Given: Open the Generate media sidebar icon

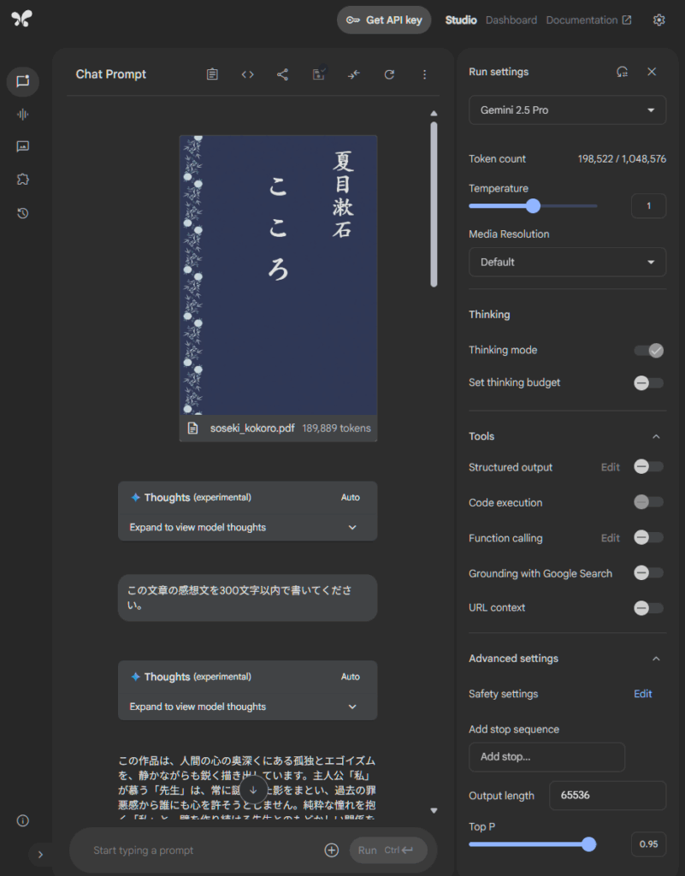Looking at the screenshot, I should click(x=23, y=146).
